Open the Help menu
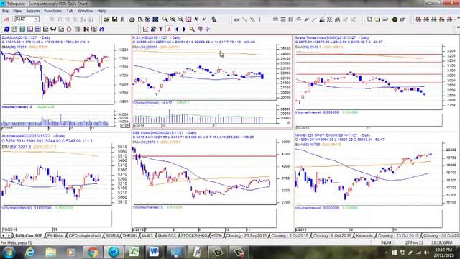Viewport: 460px width, 259px height. 101,11
